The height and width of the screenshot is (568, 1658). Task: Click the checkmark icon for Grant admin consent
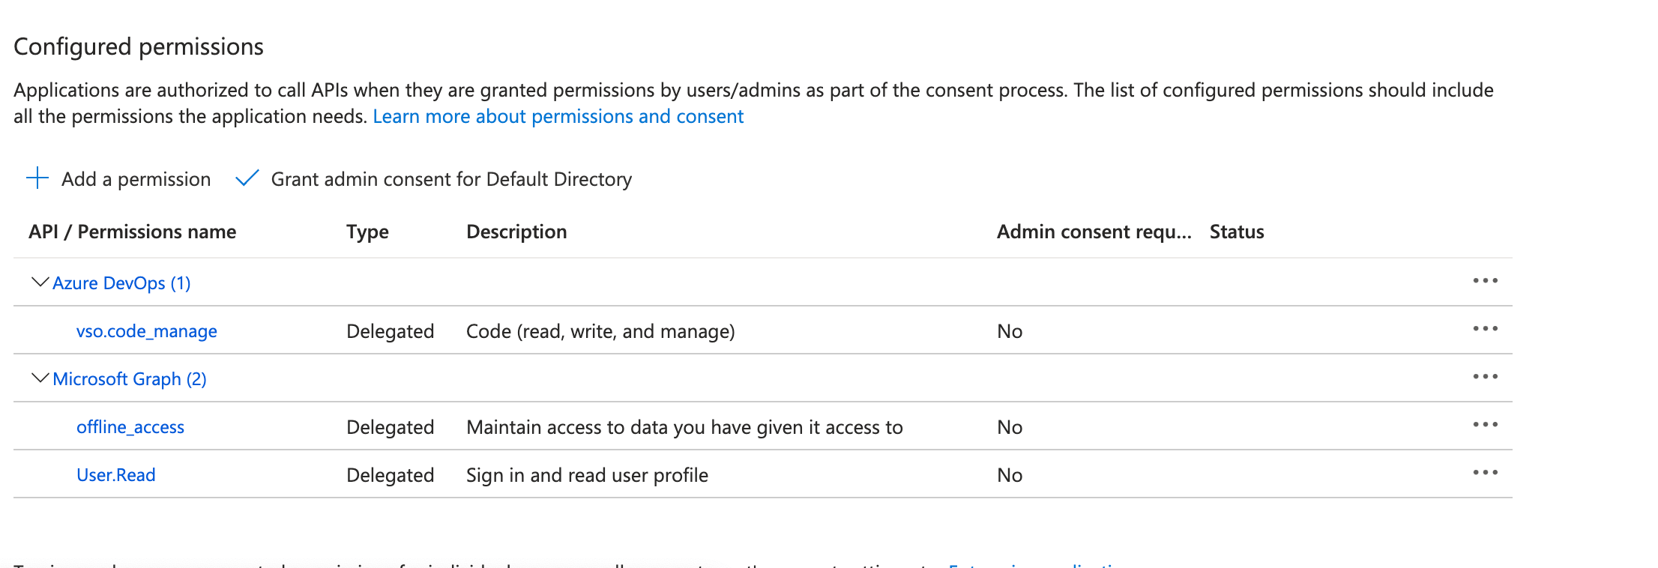(247, 178)
